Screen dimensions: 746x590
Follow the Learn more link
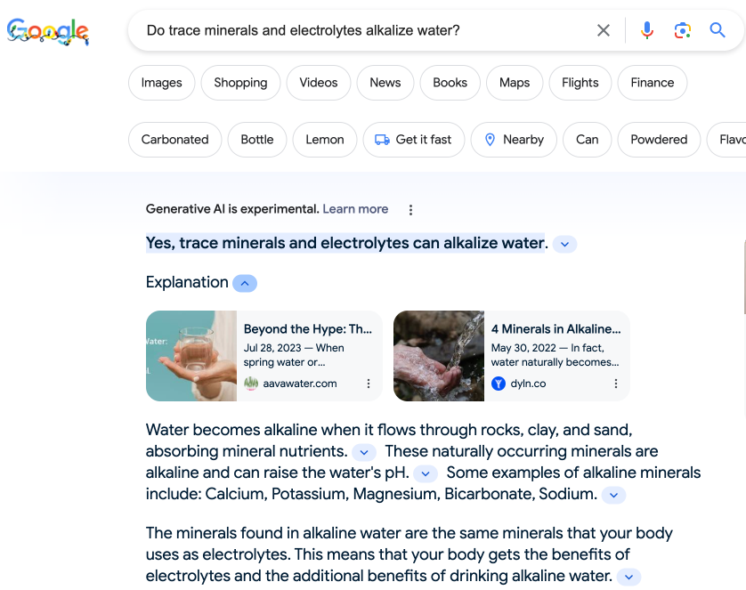[x=355, y=209]
